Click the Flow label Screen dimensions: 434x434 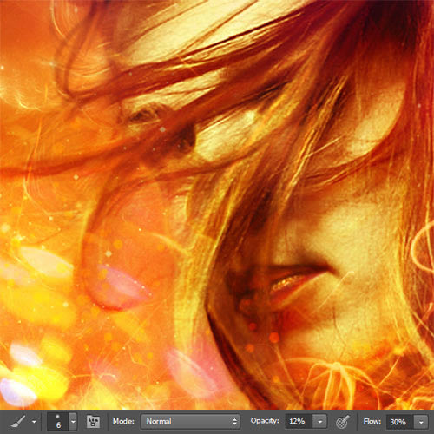click(x=372, y=421)
